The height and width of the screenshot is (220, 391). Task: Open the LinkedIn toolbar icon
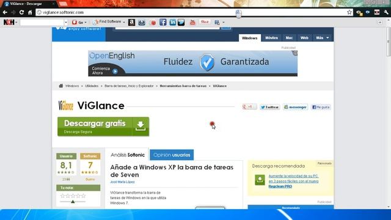(x=172, y=22)
